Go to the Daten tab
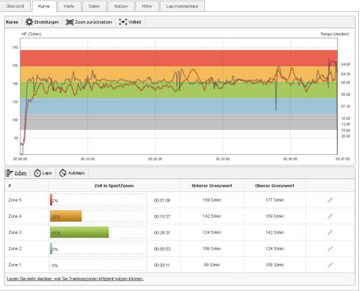 (x=94, y=6)
